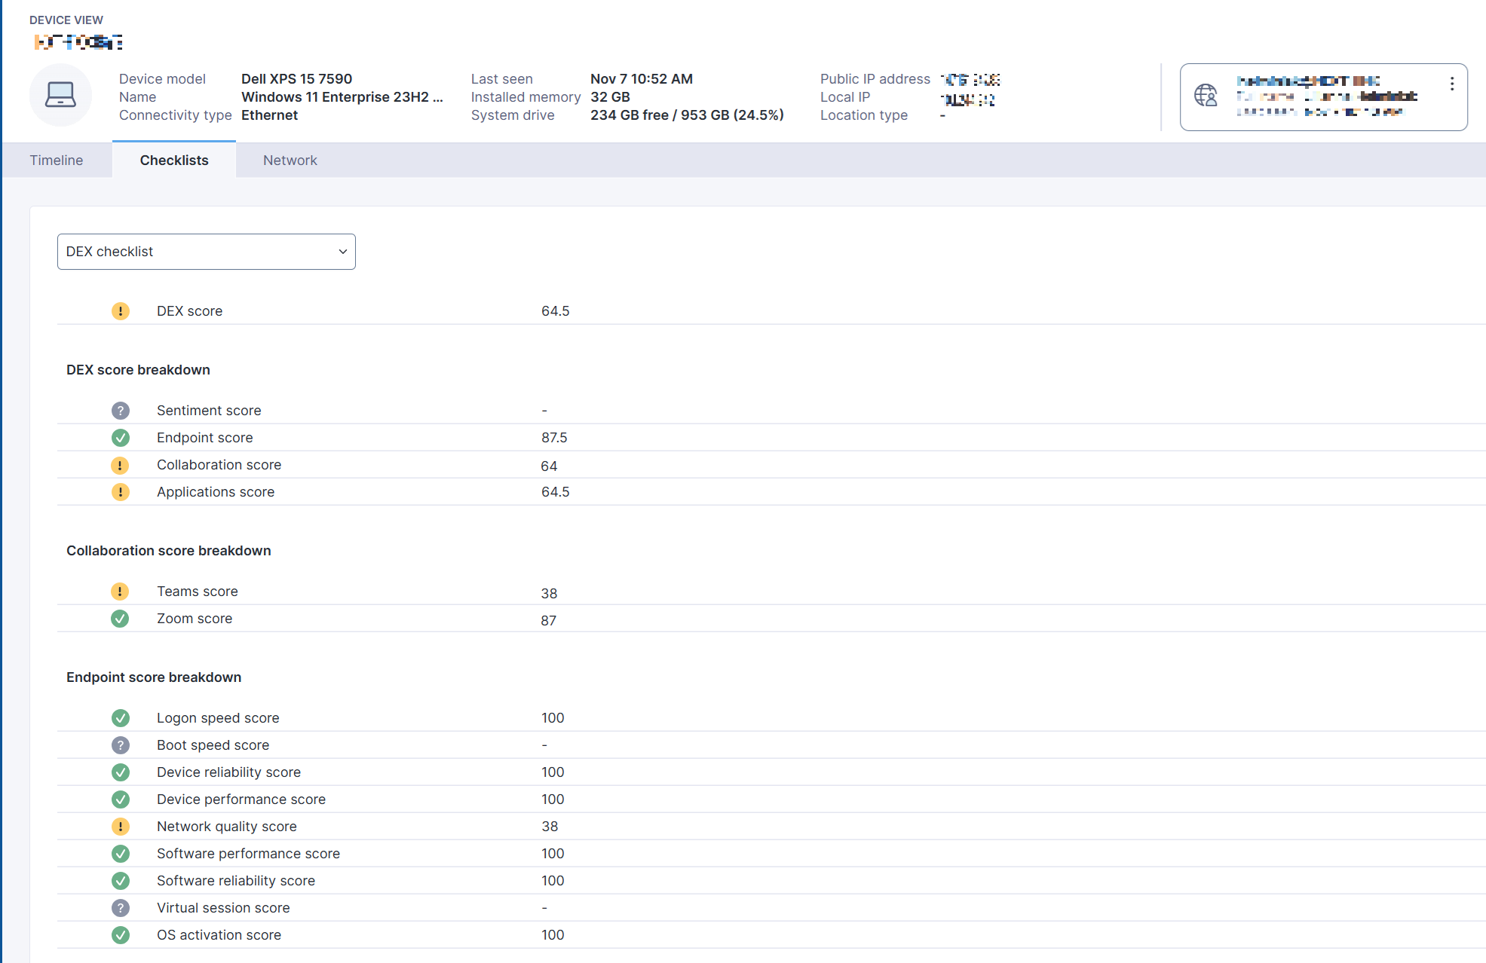1486x963 pixels.
Task: Switch to the Timeline tab
Action: (57, 160)
